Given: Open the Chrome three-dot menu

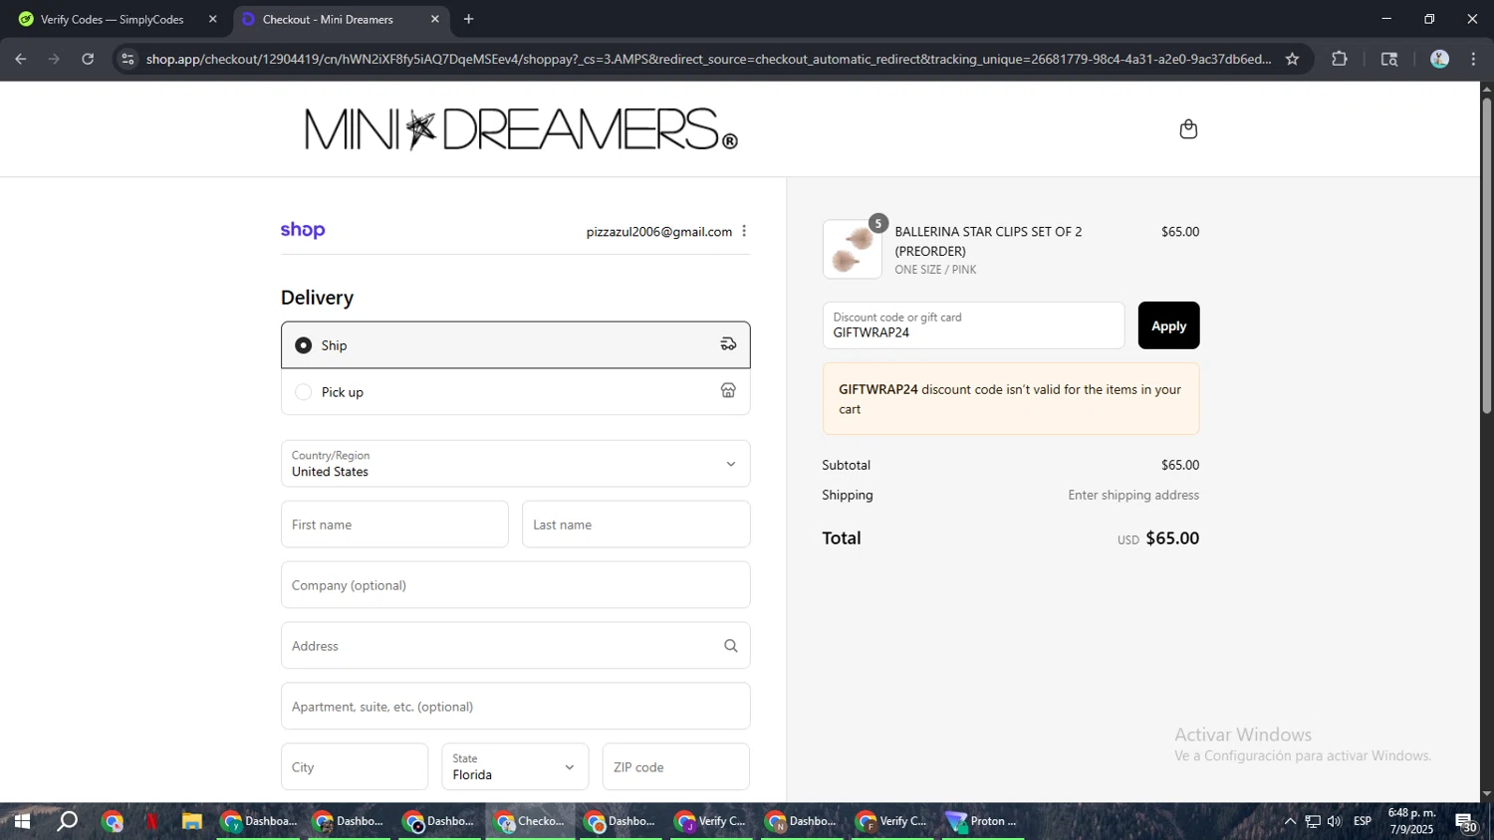Looking at the screenshot, I should [1473, 59].
